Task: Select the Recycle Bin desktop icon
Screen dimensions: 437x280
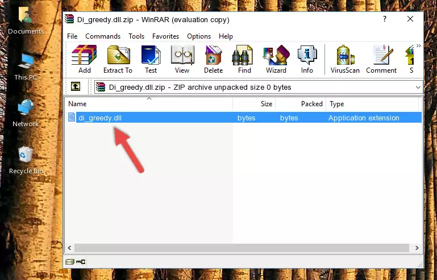Action: pos(26,161)
